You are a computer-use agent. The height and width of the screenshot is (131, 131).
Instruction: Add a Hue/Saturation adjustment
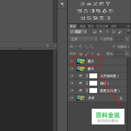coord(80,11)
